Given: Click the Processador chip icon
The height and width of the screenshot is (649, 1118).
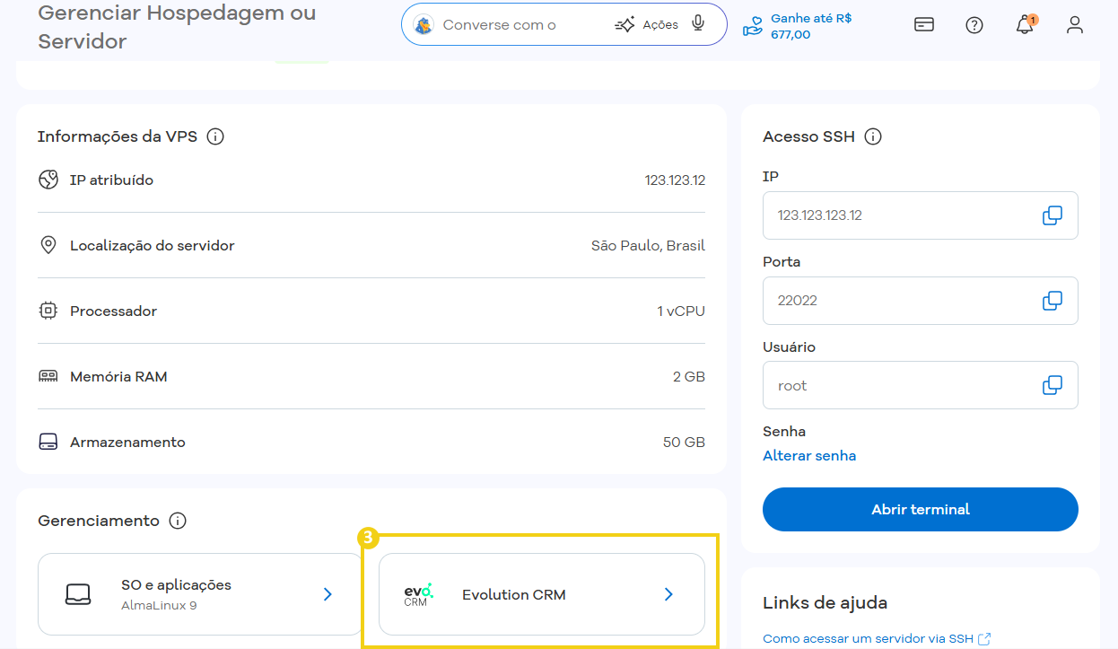Looking at the screenshot, I should pos(48,311).
